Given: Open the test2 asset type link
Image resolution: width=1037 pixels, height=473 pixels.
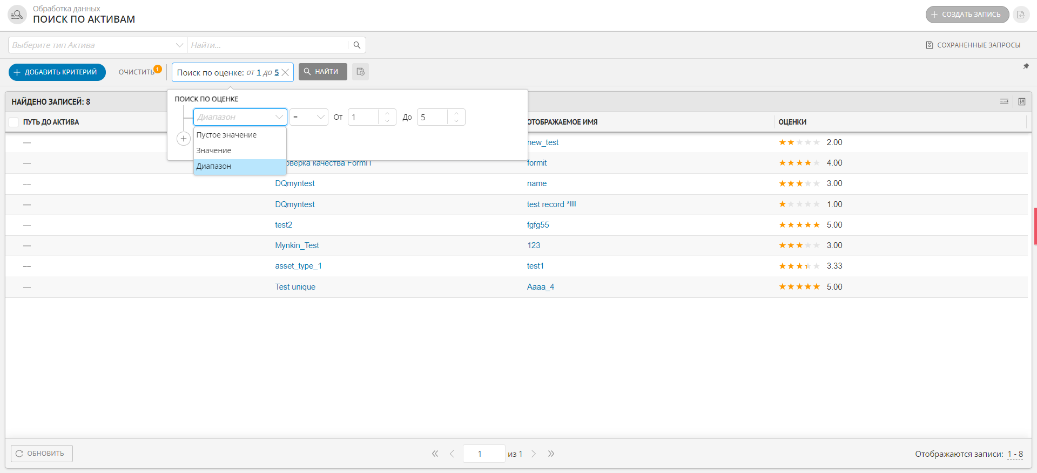Looking at the screenshot, I should tap(284, 225).
